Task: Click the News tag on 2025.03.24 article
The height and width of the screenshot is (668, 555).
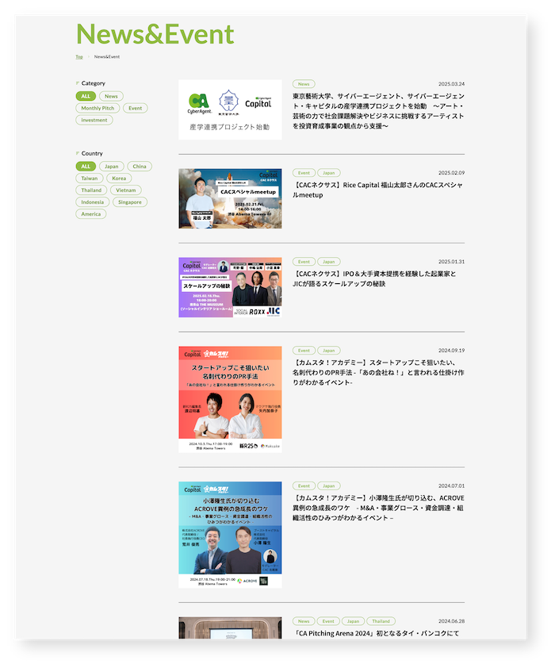Action: (304, 84)
